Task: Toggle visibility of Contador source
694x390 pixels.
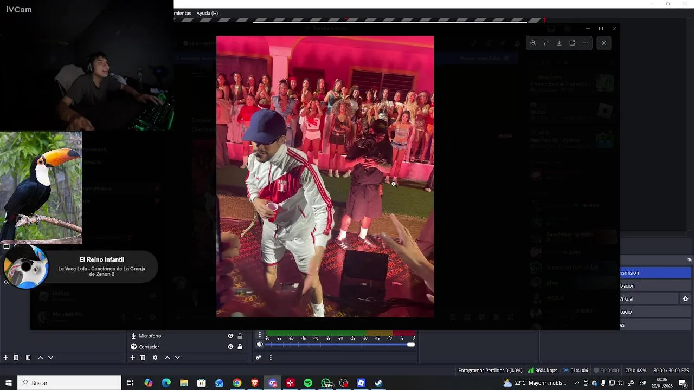Action: click(x=230, y=347)
